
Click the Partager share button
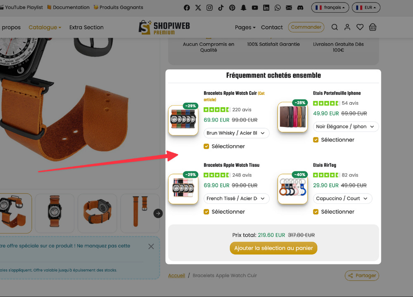(362, 276)
